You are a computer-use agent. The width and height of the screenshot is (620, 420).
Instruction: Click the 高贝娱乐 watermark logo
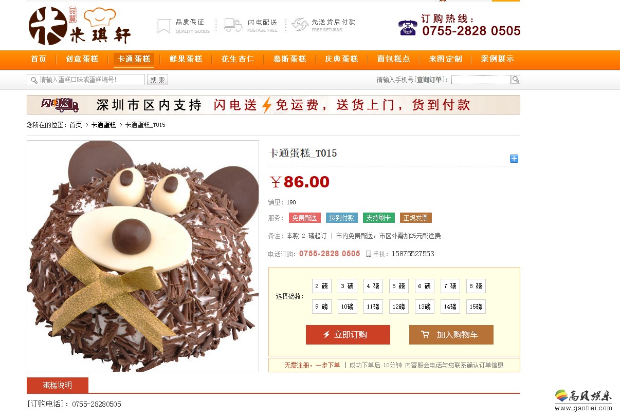click(583, 400)
